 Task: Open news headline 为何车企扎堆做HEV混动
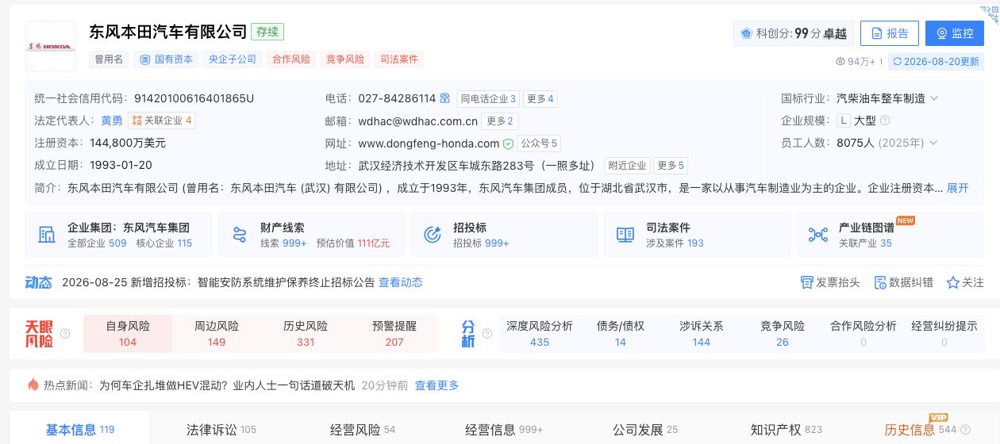click(227, 385)
